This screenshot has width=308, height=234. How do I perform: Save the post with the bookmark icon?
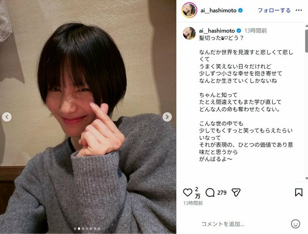298,192
